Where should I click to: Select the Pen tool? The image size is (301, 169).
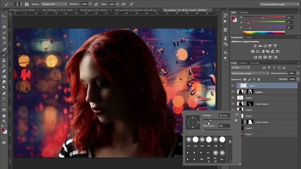[x=4, y=93]
